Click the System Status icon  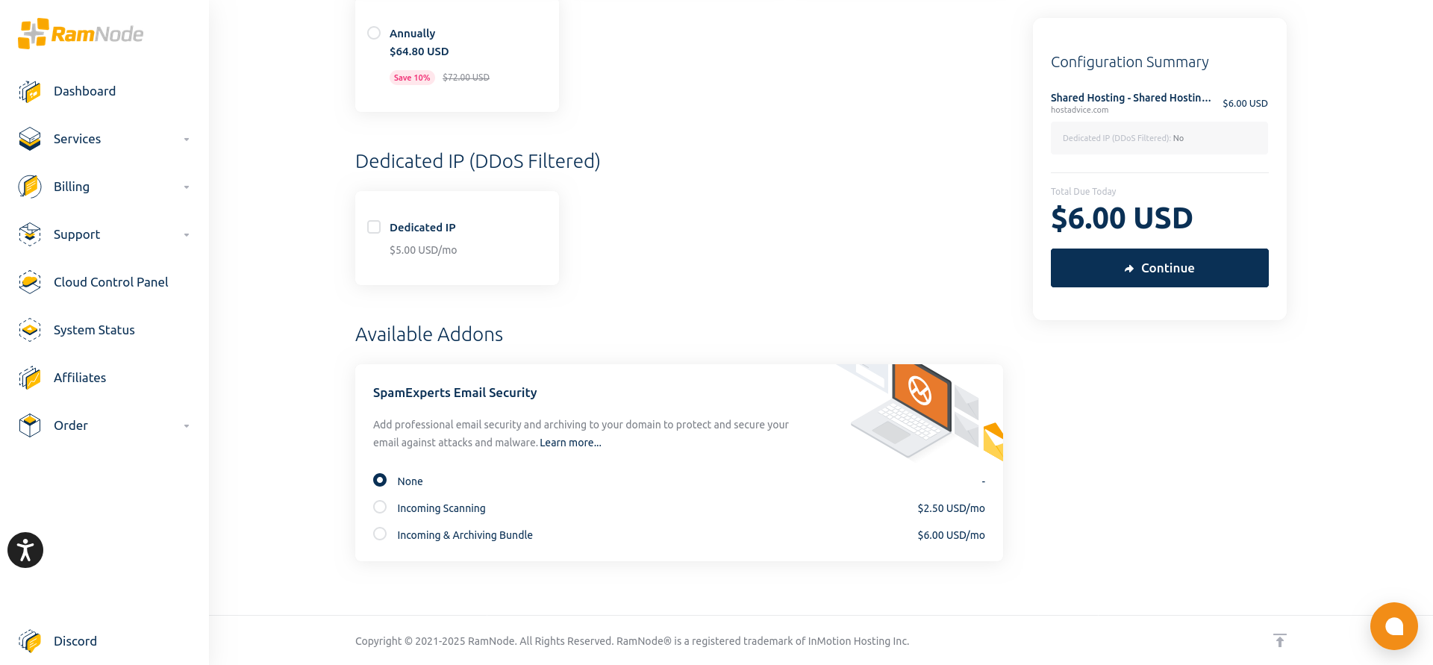(x=30, y=330)
